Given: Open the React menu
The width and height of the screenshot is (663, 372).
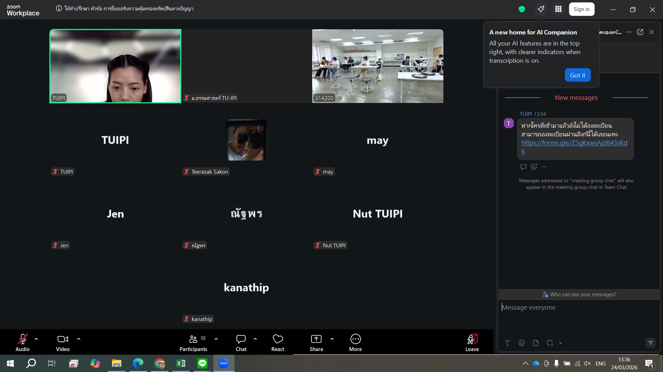Looking at the screenshot, I should click(x=278, y=342).
